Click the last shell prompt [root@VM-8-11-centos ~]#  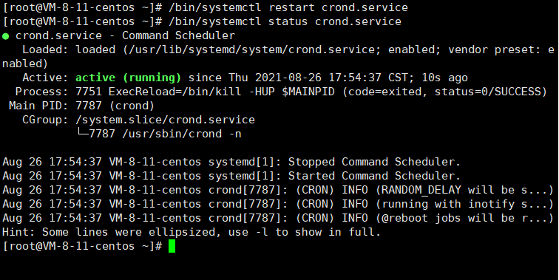(x=83, y=246)
